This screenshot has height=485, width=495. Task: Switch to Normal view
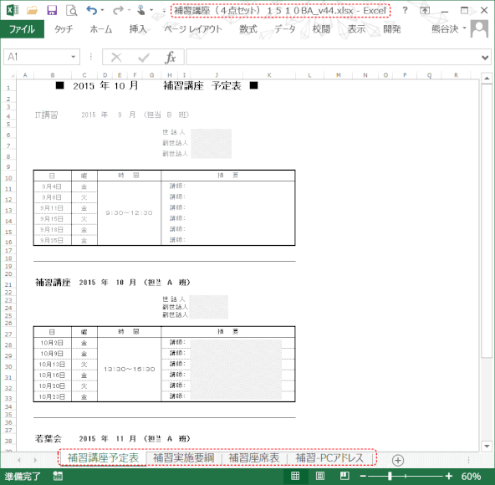click(x=295, y=476)
